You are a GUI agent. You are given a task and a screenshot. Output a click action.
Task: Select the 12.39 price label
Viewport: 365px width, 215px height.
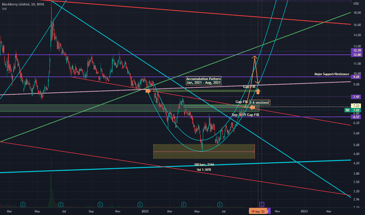pos(357,50)
